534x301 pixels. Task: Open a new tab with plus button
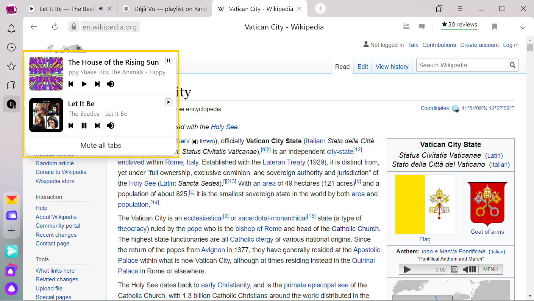coord(320,8)
